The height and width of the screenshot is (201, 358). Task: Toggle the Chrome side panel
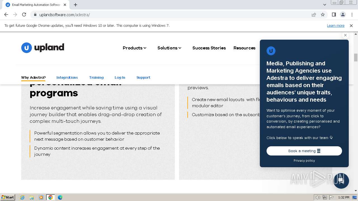pos(334,15)
